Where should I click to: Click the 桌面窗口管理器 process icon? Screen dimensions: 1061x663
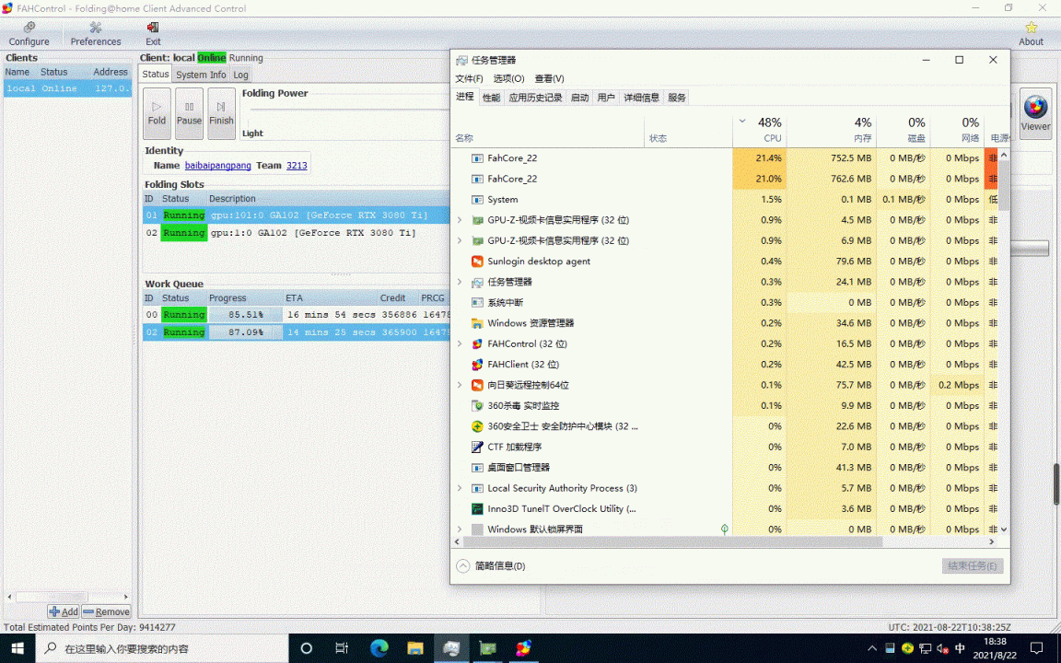click(x=477, y=468)
